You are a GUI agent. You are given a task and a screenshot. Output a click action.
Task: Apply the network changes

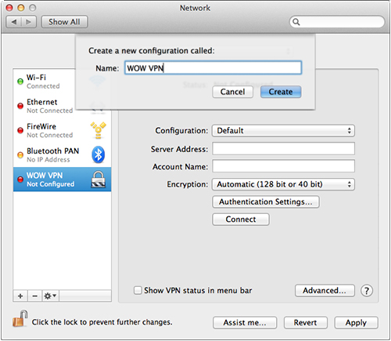pyautogui.click(x=356, y=323)
